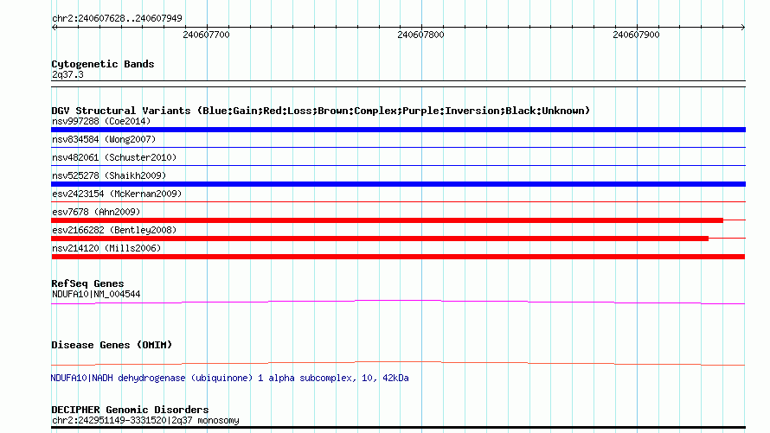Click the thick blue bar for nsv525278

[398, 184]
